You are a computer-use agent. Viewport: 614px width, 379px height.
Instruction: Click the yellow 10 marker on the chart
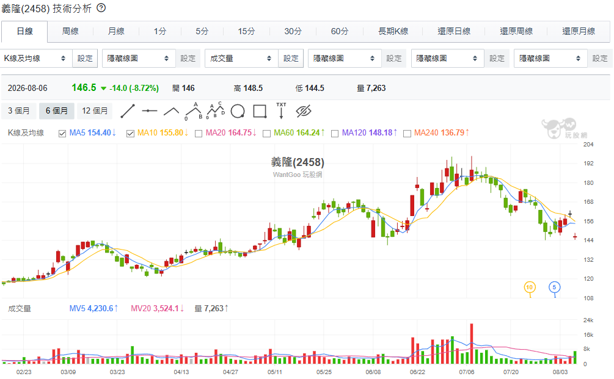point(530,287)
